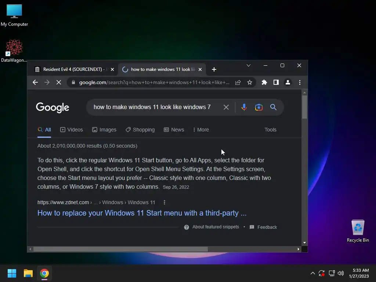
Task: Select the windows 11 search tab
Action: [x=162, y=69]
